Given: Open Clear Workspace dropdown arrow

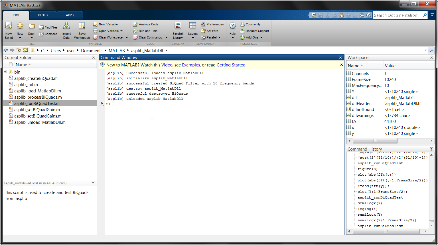Looking at the screenshot, I should coord(127,37).
